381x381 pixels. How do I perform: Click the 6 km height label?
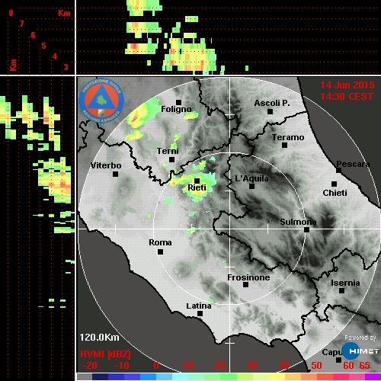[33, 35]
